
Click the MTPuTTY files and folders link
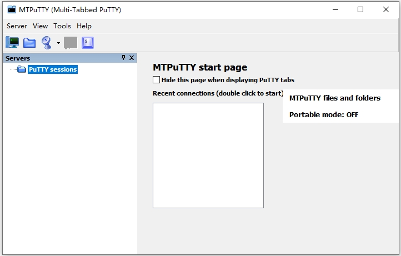334,98
